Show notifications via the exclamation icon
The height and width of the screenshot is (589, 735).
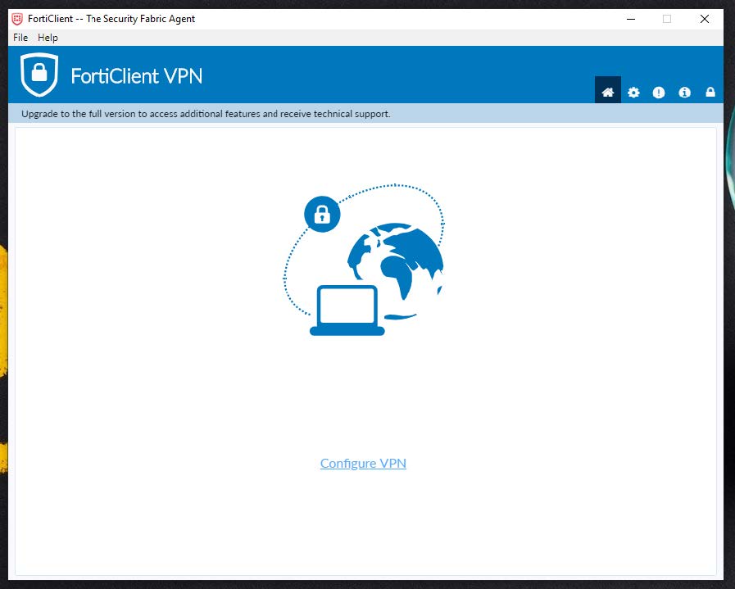(x=659, y=93)
